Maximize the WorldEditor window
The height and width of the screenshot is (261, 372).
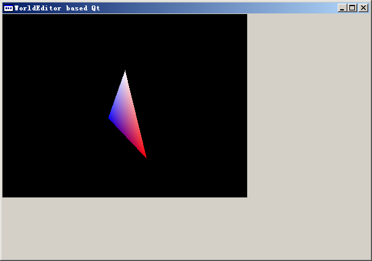click(x=352, y=8)
